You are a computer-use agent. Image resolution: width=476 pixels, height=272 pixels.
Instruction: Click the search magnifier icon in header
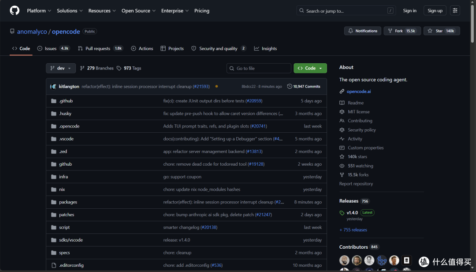301,11
